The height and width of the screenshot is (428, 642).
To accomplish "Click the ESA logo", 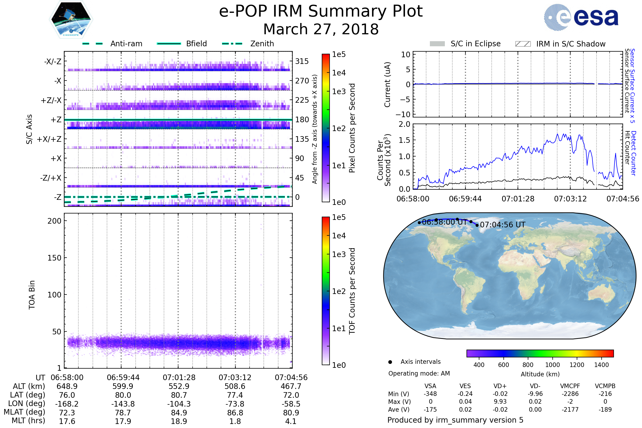I will 581,17.
